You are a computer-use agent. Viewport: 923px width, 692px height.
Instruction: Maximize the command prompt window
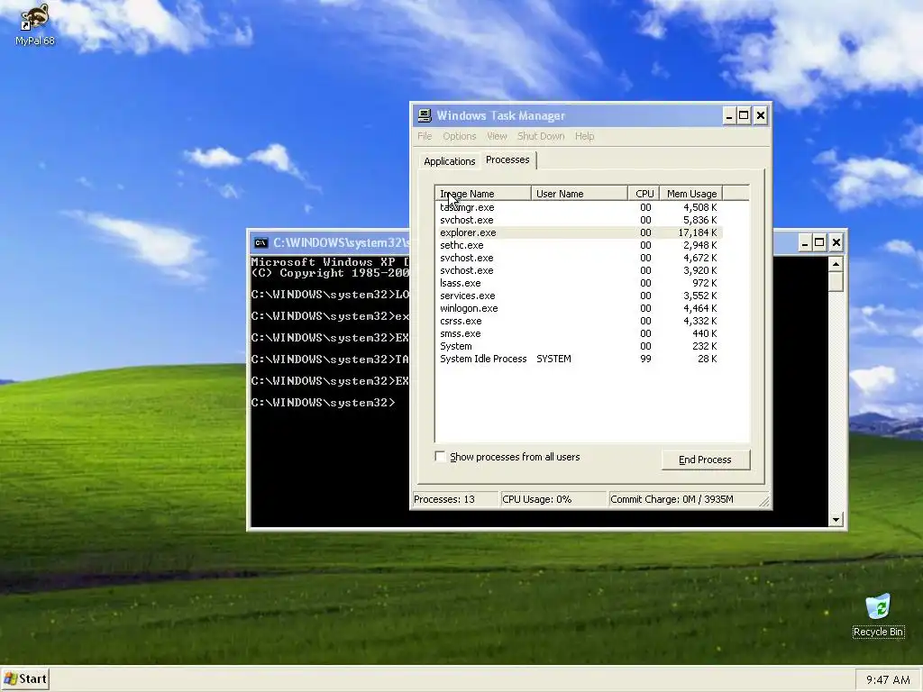tap(819, 242)
